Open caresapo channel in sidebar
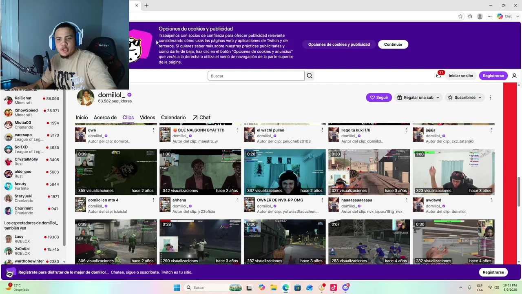Image resolution: width=522 pixels, height=294 pixels. coord(32,137)
